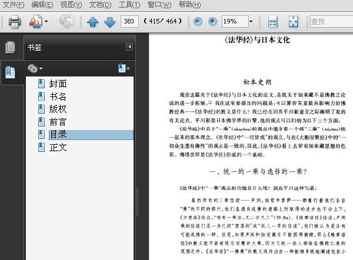Screen dimensions: 353x260
Task: Zoom out with the minus button
Action: point(198,21)
